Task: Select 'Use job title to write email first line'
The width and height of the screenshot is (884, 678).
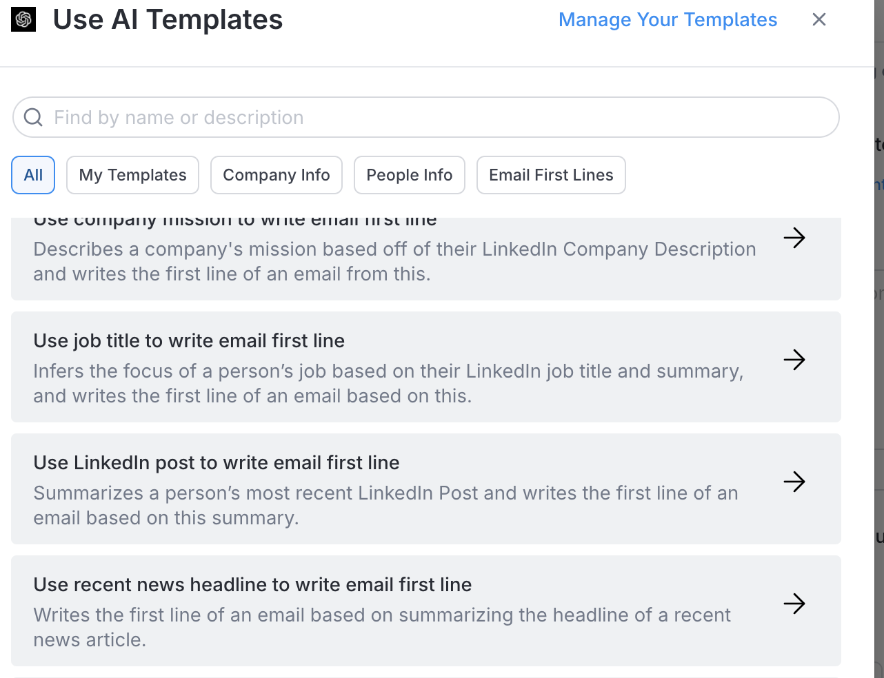Action: [x=189, y=341]
